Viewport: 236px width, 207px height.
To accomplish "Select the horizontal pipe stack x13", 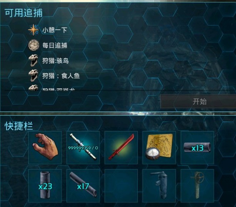I will coord(197,148).
